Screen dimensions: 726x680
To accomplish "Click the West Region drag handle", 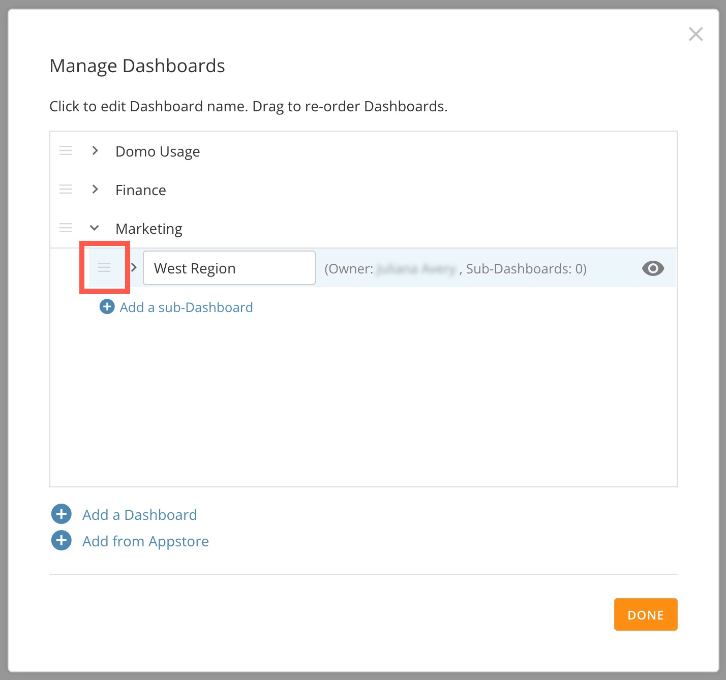I will tap(104, 267).
